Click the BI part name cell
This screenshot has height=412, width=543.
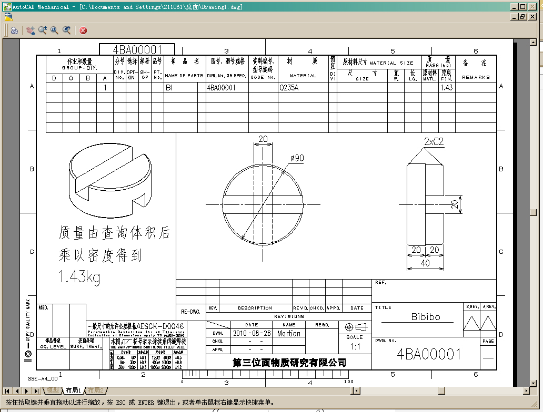(169, 88)
